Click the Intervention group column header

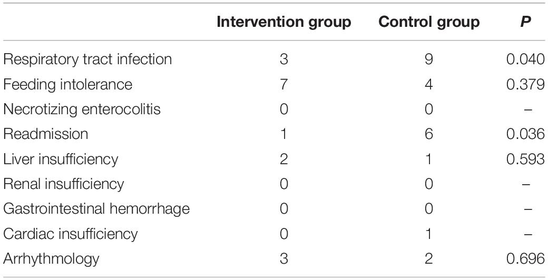click(x=284, y=22)
